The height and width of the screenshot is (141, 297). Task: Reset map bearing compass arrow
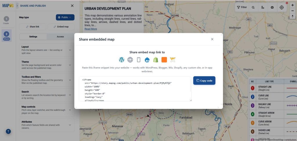(x=293, y=16)
